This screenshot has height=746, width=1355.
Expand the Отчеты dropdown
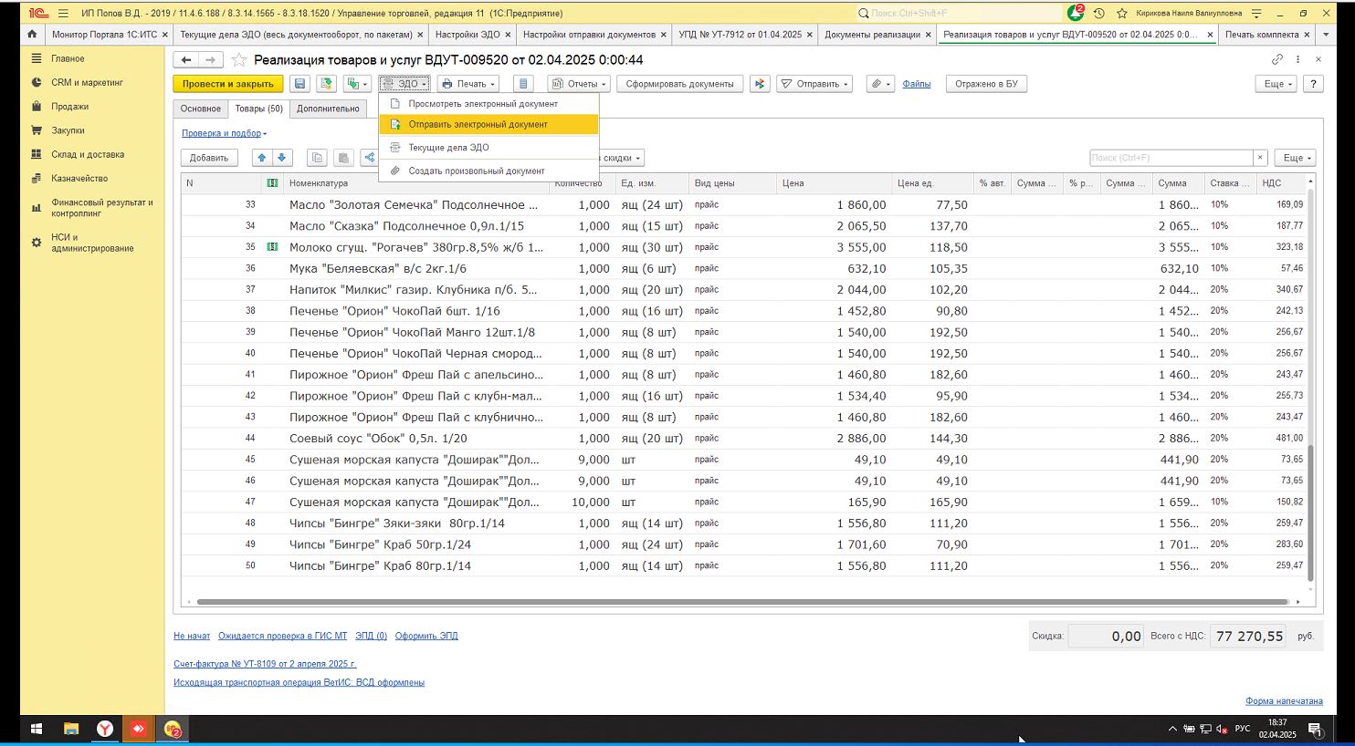pyautogui.click(x=579, y=84)
